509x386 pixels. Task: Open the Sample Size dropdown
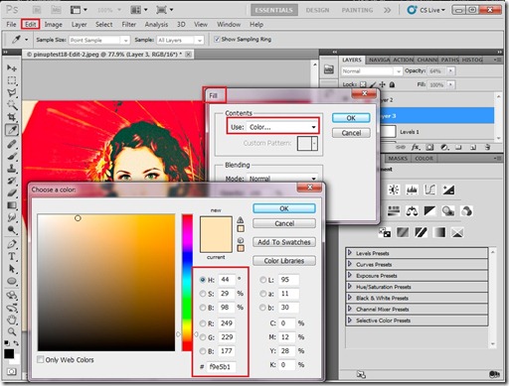99,40
